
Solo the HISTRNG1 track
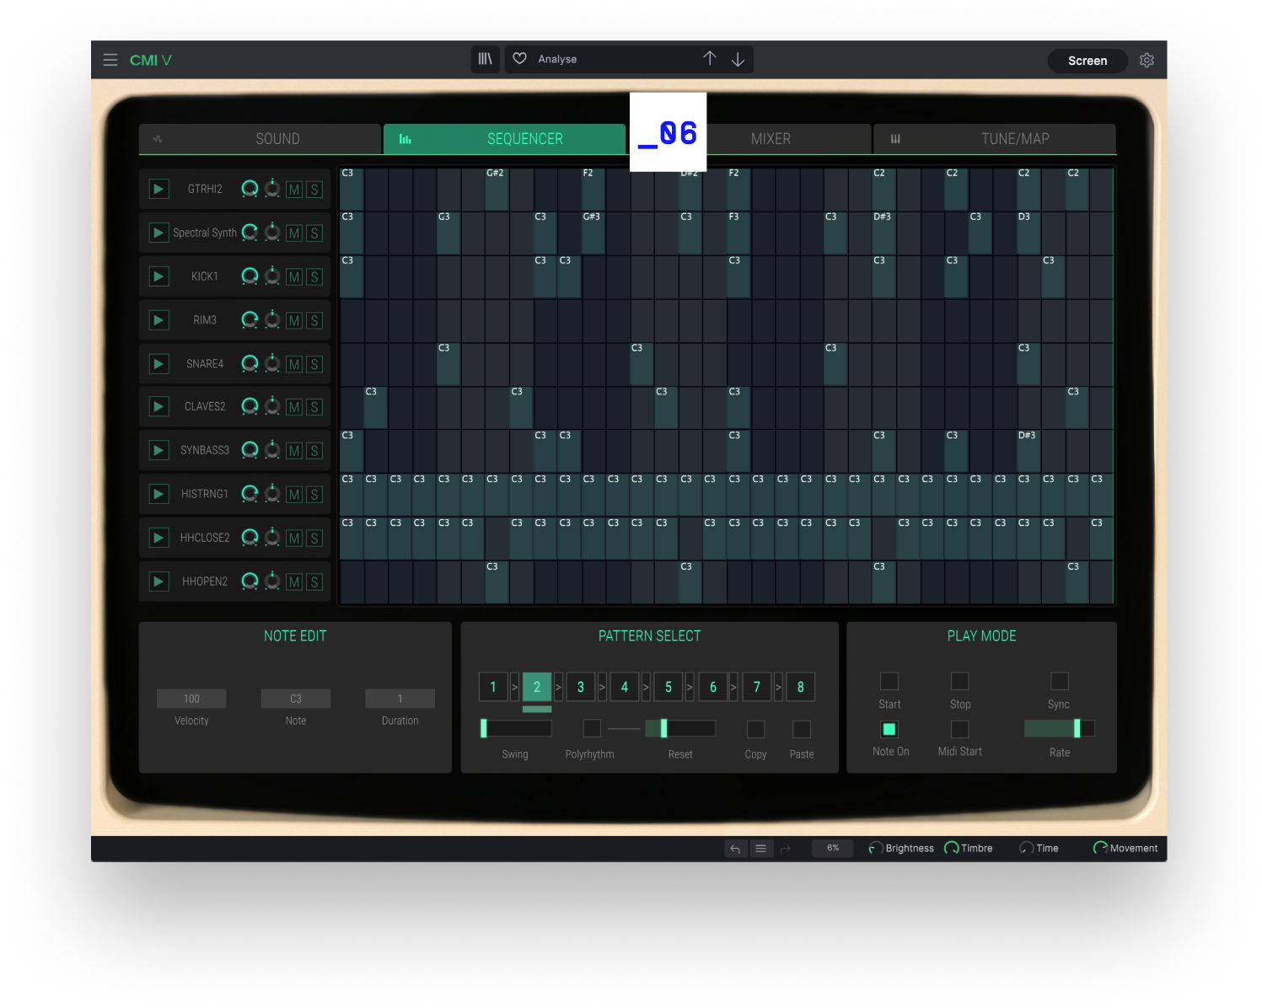(314, 495)
